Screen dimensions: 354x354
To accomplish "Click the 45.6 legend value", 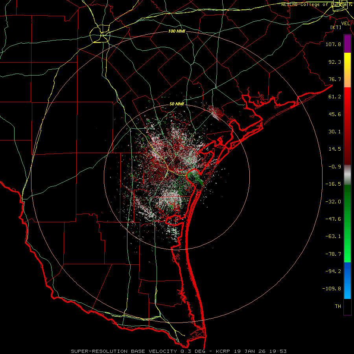I will pos(335,114).
